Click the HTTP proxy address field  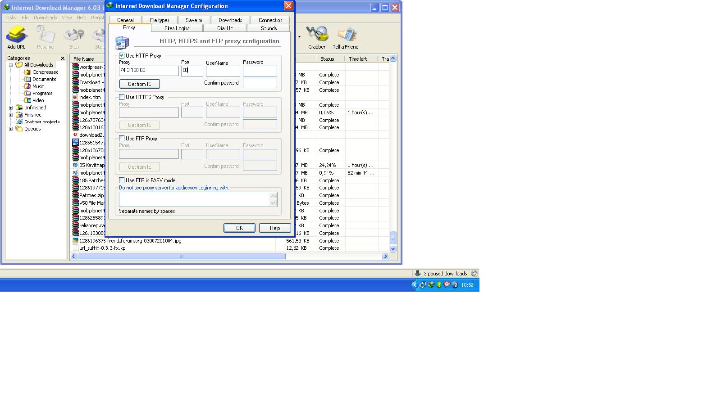tap(149, 71)
